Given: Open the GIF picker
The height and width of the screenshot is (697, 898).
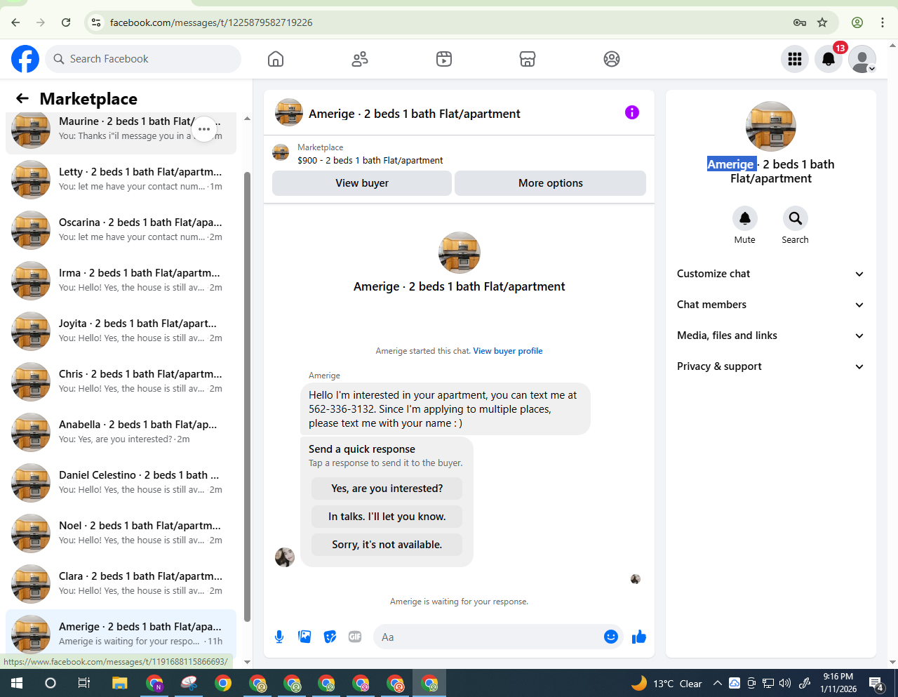Looking at the screenshot, I should pyautogui.click(x=355, y=637).
